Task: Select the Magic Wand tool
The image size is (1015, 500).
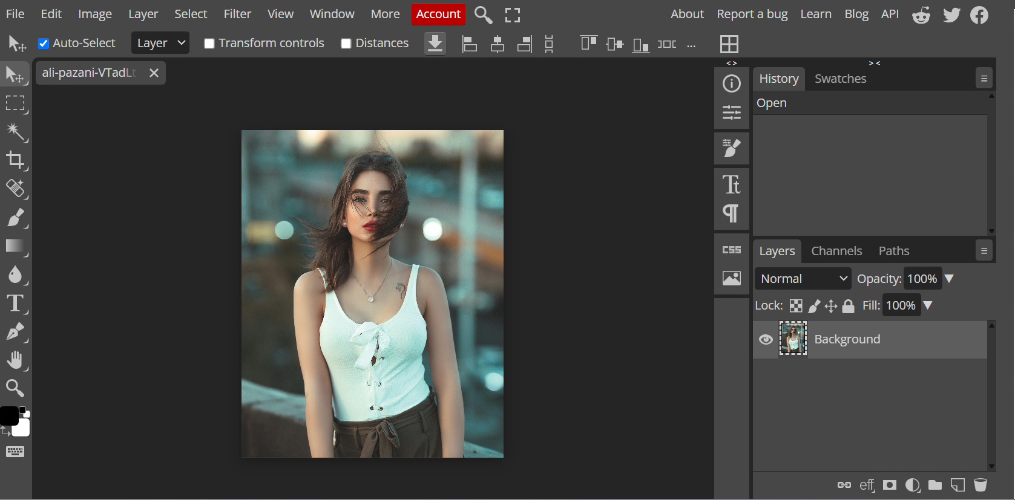Action: pyautogui.click(x=15, y=131)
